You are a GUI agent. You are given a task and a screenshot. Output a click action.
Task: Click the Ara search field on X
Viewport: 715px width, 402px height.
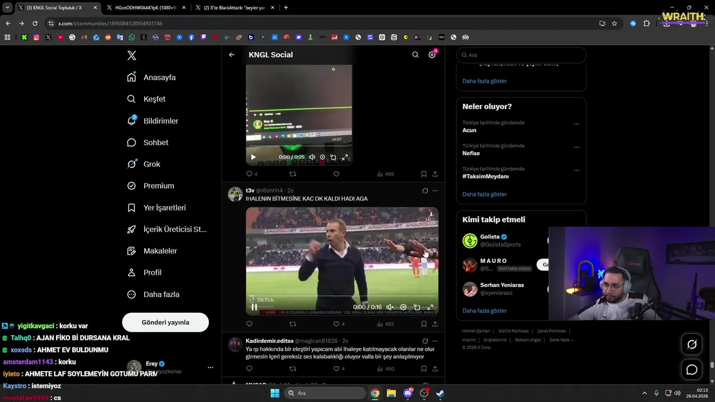[x=521, y=55]
